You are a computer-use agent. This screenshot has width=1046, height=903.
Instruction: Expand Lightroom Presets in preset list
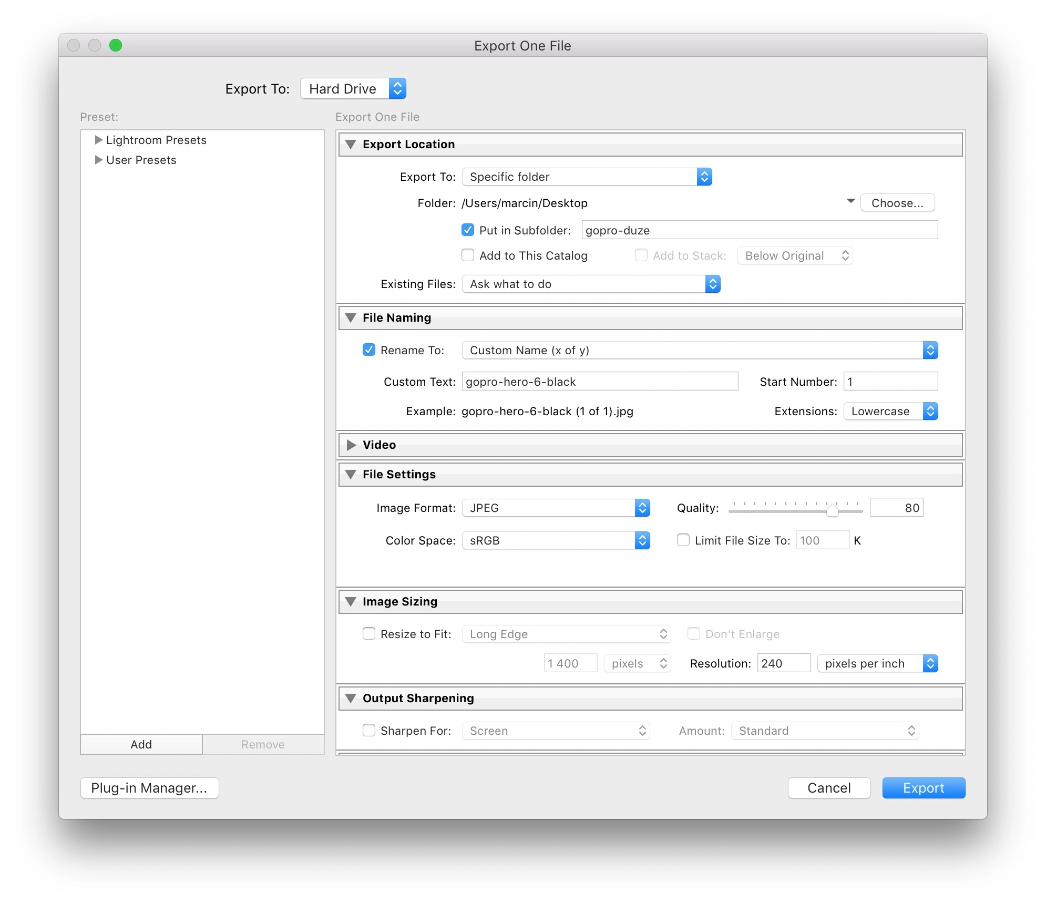point(98,140)
